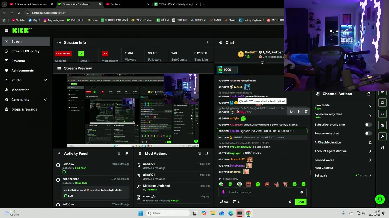Open the browser tab search dropdown
Image resolution: width=389 pixels, height=218 pixels.
[4, 4]
